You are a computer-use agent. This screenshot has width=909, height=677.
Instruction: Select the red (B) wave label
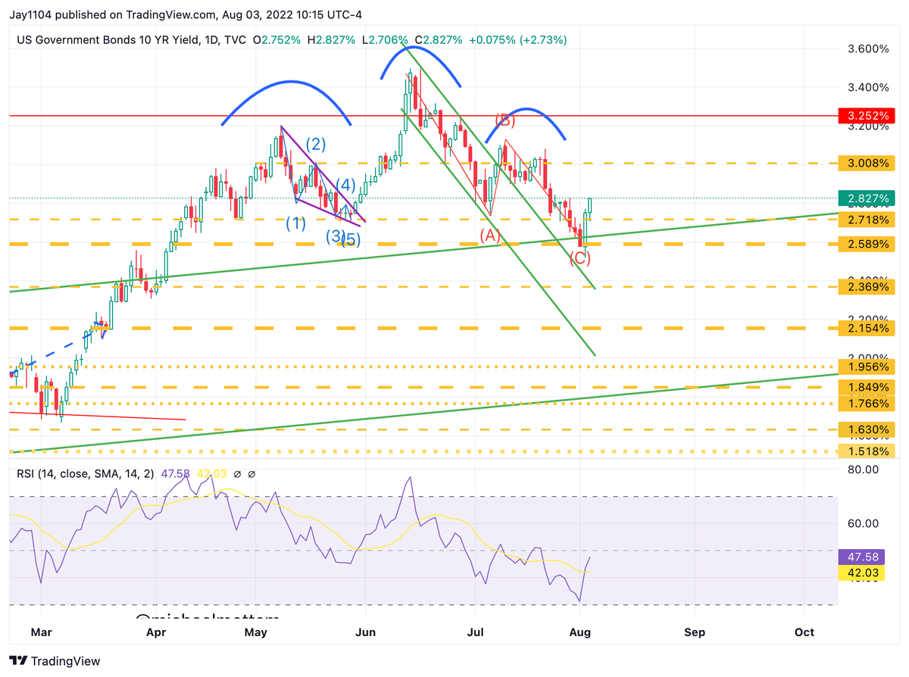505,120
